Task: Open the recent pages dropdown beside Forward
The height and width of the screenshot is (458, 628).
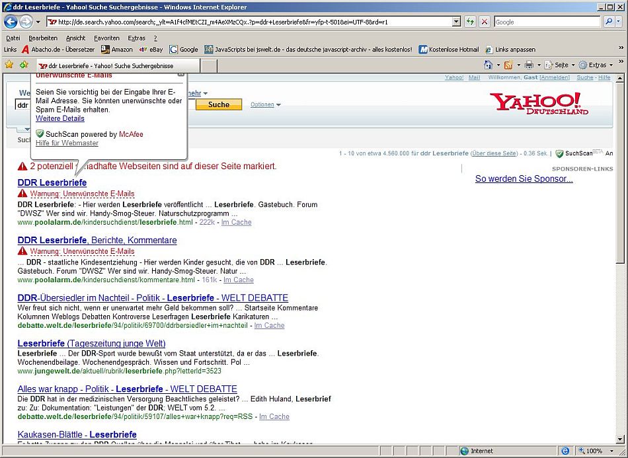Action: tap(38, 22)
